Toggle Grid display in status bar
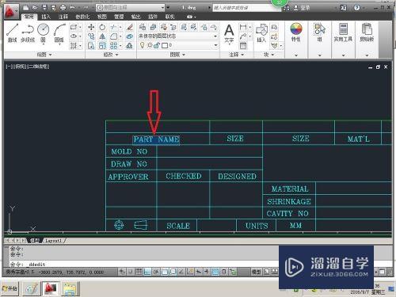The width and height of the screenshot is (396, 297). [139, 272]
